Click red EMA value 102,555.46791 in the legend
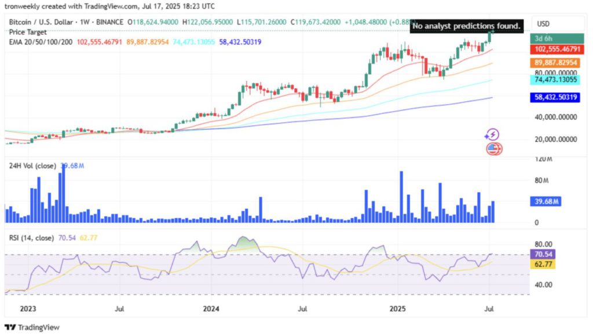593x334 pixels. [x=100, y=42]
